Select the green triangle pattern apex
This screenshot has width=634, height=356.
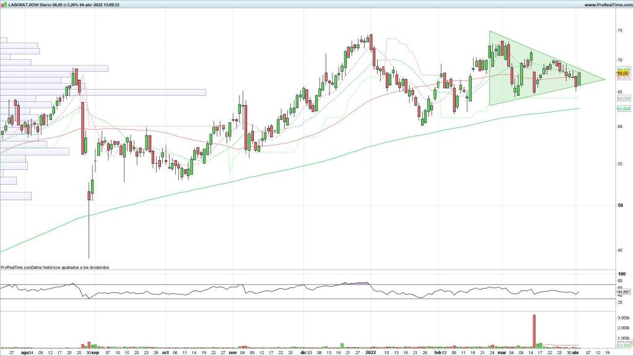click(604, 78)
